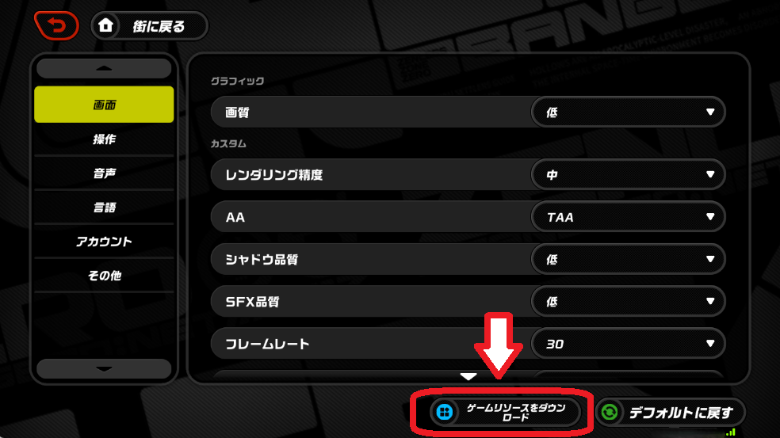Click ゲームリソースをダウンロード button
The height and width of the screenshot is (438, 780).
(x=505, y=412)
